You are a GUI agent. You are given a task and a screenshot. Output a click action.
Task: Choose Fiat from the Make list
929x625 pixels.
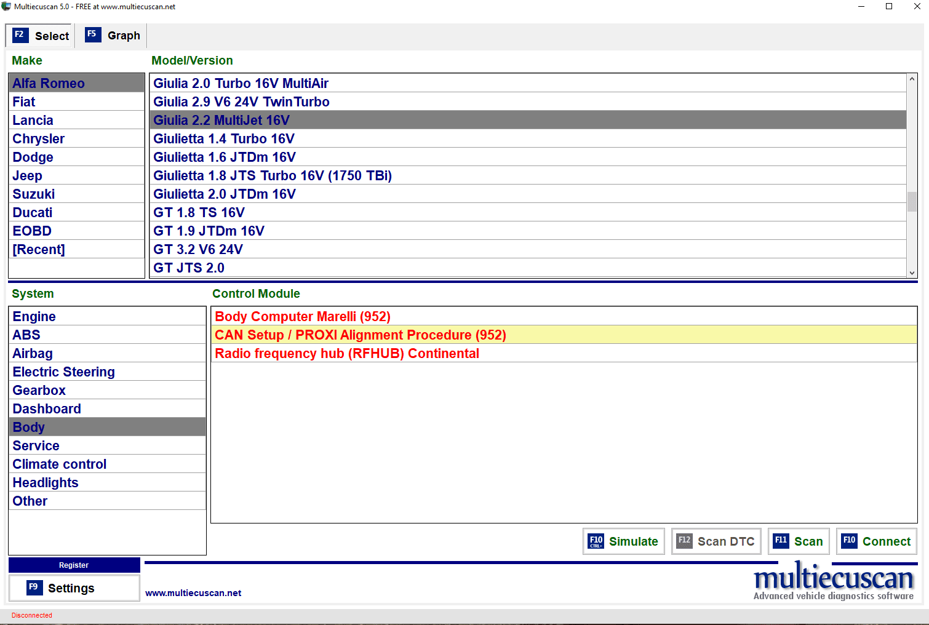tap(24, 102)
